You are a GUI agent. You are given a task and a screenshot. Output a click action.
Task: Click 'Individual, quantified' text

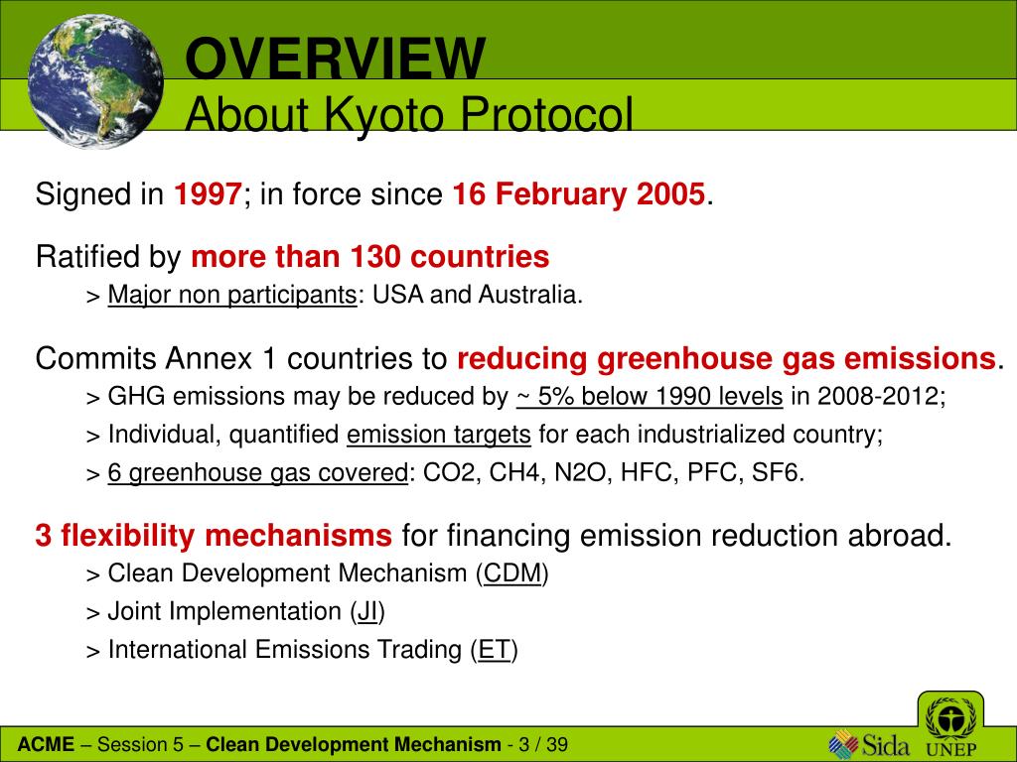(x=223, y=435)
